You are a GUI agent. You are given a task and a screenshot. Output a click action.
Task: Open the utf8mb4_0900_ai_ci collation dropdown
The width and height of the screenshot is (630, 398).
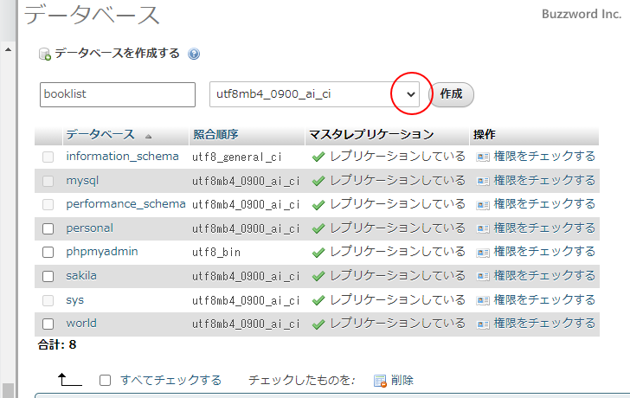pos(314,94)
